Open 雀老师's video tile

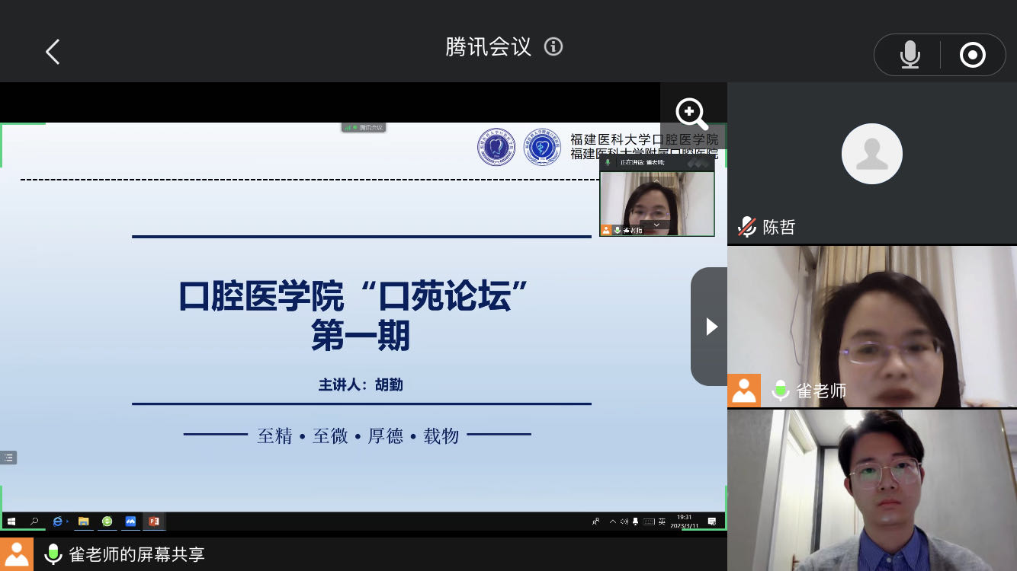[x=872, y=326]
